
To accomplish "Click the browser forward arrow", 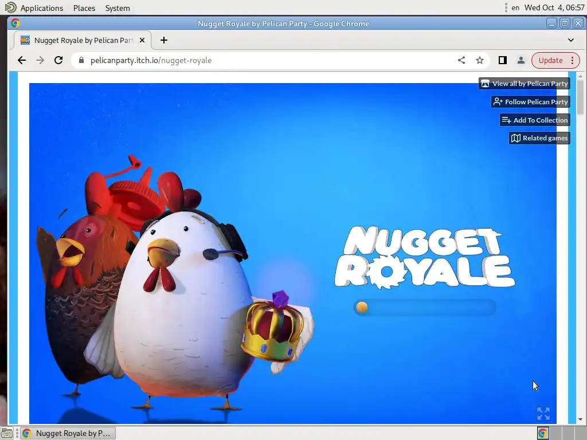I will 40,60.
